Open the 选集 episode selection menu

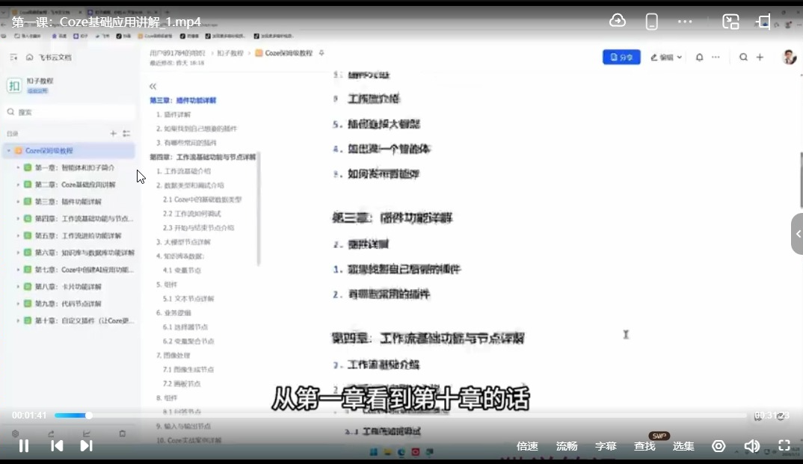[683, 445]
